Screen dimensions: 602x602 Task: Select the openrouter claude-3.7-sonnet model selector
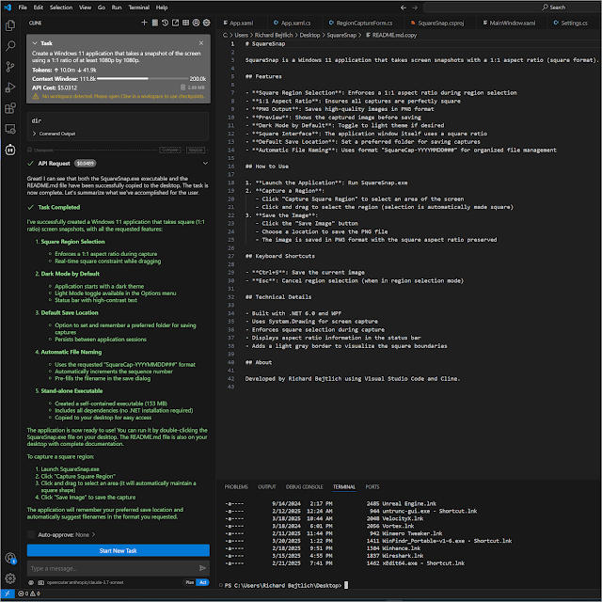click(x=86, y=583)
